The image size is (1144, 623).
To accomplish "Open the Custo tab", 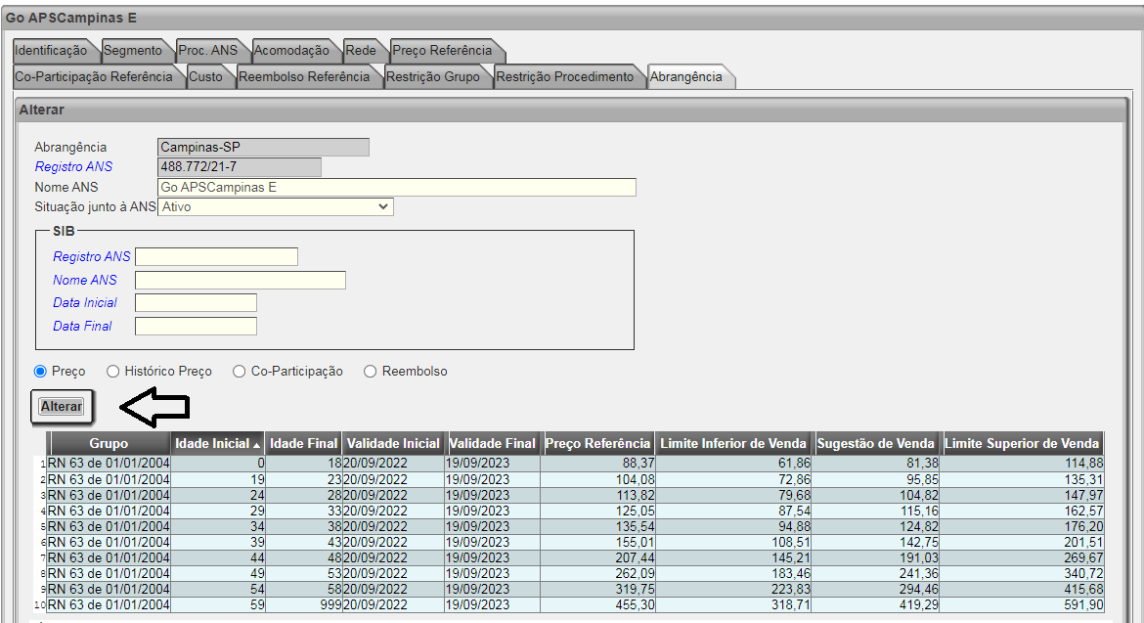I will pos(205,76).
